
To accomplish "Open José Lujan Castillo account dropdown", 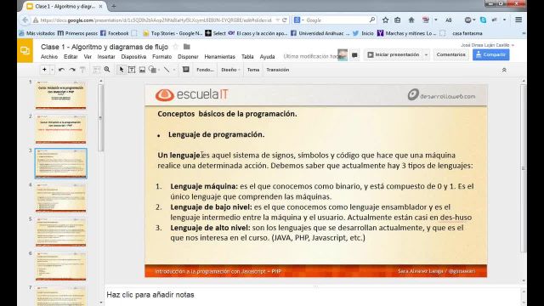I will click(x=487, y=45).
